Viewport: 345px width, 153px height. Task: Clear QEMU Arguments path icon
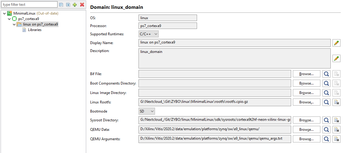click(336, 139)
